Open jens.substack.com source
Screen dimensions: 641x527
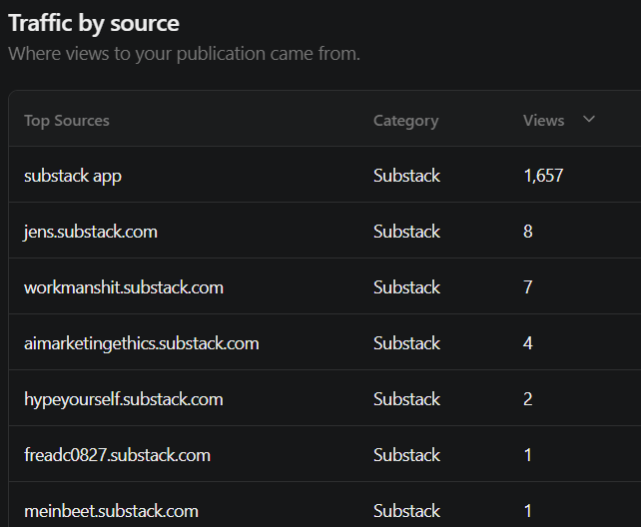point(91,232)
